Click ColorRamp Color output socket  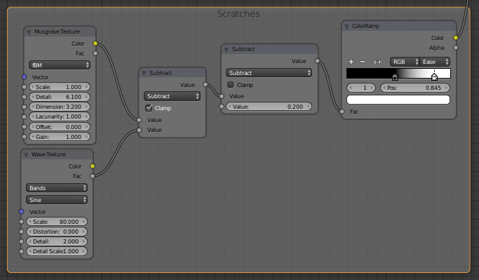pyautogui.click(x=456, y=38)
